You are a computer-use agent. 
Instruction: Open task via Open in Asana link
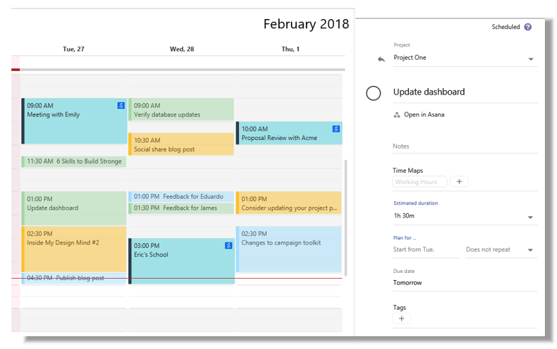coord(424,114)
